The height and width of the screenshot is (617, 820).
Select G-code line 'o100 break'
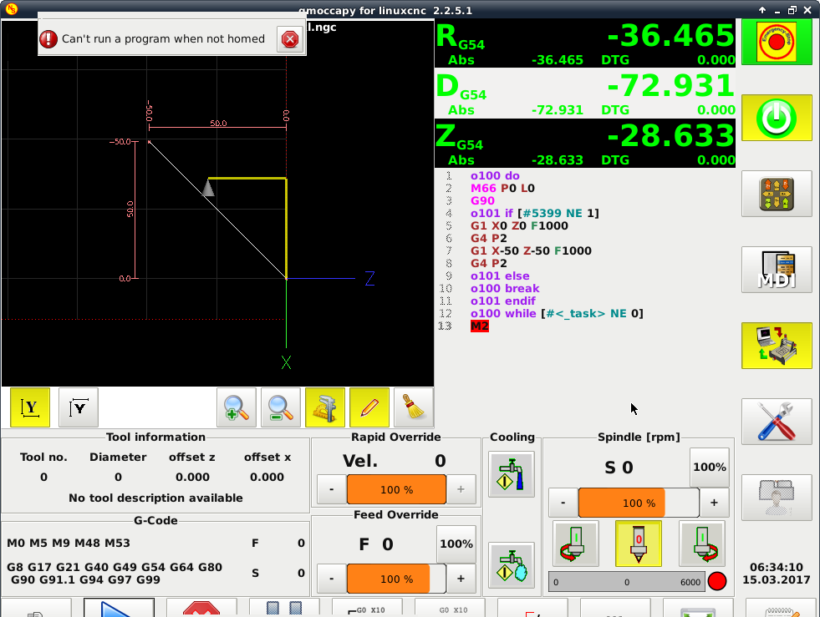coord(505,288)
